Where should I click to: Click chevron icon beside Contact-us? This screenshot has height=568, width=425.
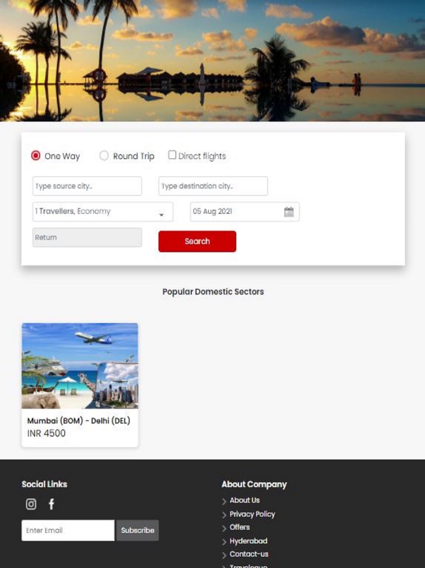click(x=224, y=555)
